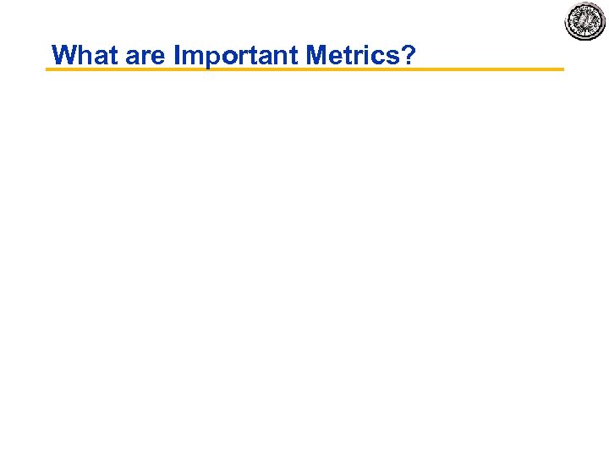Click the university seal logo

[585, 21]
